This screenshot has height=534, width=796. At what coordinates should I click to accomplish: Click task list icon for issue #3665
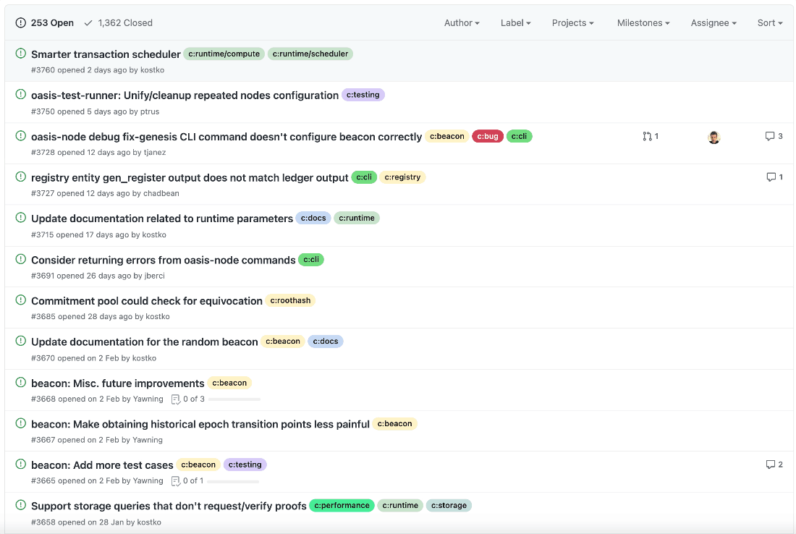[176, 481]
